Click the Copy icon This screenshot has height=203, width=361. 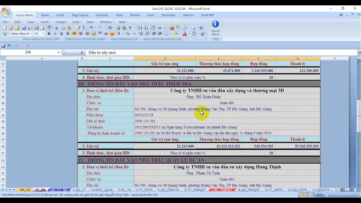[63, 28]
